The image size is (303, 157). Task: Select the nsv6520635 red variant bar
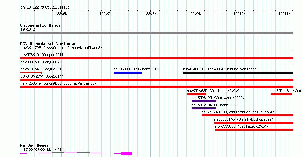coord(196,94)
